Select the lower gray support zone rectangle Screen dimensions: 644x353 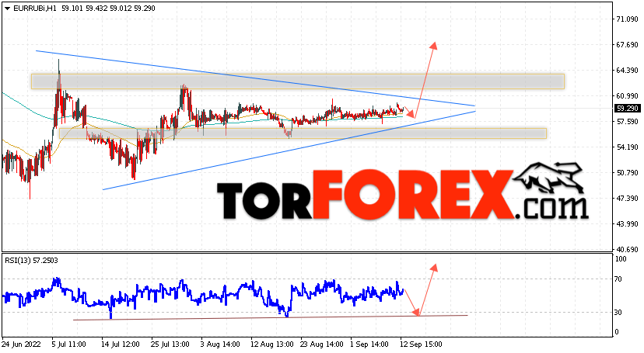(x=303, y=133)
